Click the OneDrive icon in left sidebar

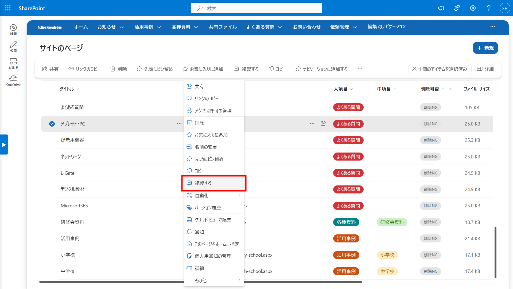[x=13, y=81]
